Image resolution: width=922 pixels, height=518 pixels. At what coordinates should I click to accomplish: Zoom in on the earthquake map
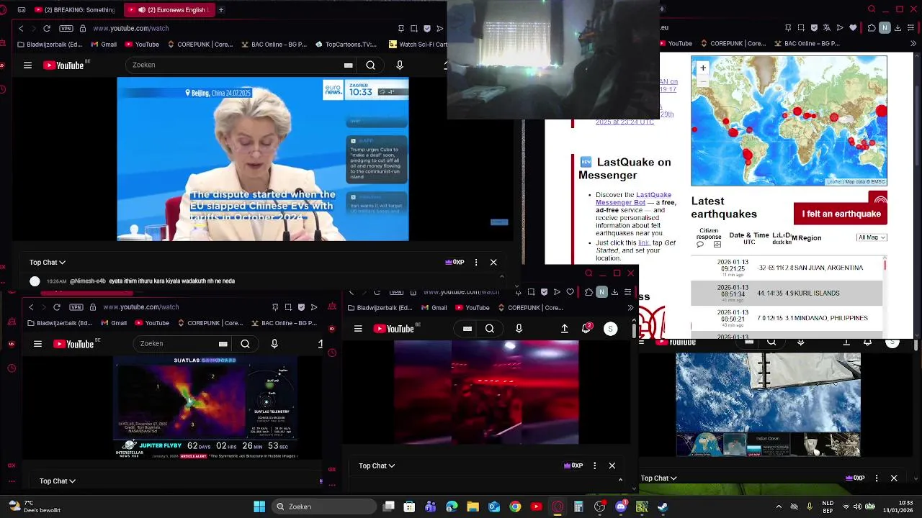tap(703, 68)
